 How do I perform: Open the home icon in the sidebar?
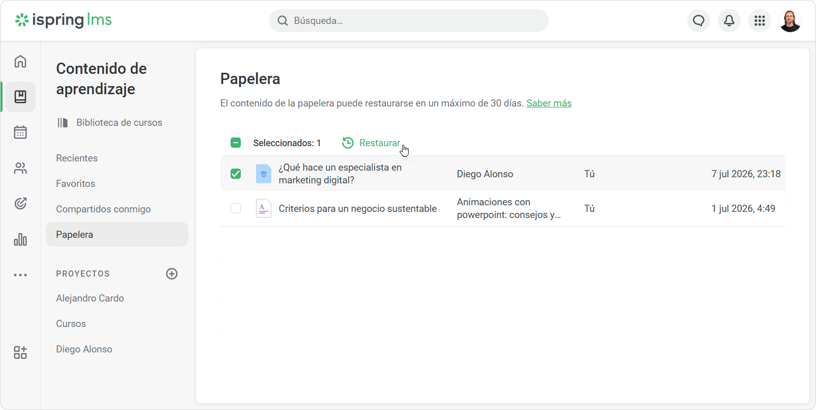tap(20, 61)
